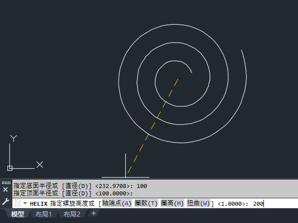This screenshot has width=298, height=223.
Task: Click the UCS icon origin square
Action: click(x=10, y=168)
